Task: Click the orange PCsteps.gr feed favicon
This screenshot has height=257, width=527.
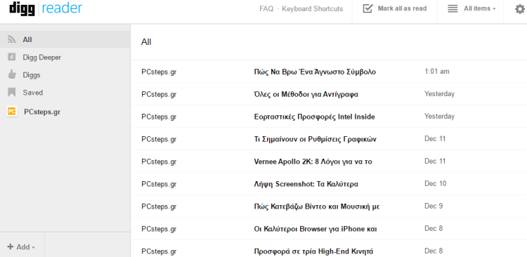Action: pos(12,112)
